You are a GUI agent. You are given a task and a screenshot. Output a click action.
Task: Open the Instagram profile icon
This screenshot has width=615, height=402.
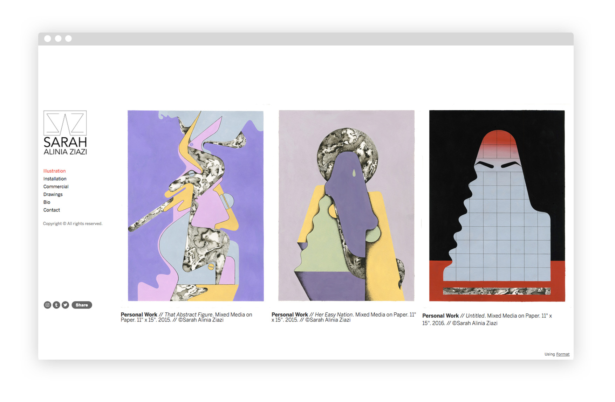point(47,305)
